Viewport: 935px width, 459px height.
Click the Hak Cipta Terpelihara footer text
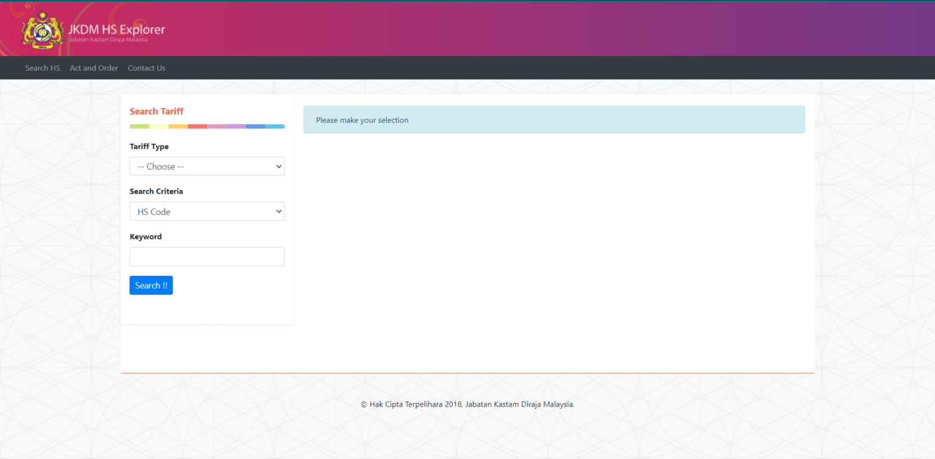click(x=467, y=404)
